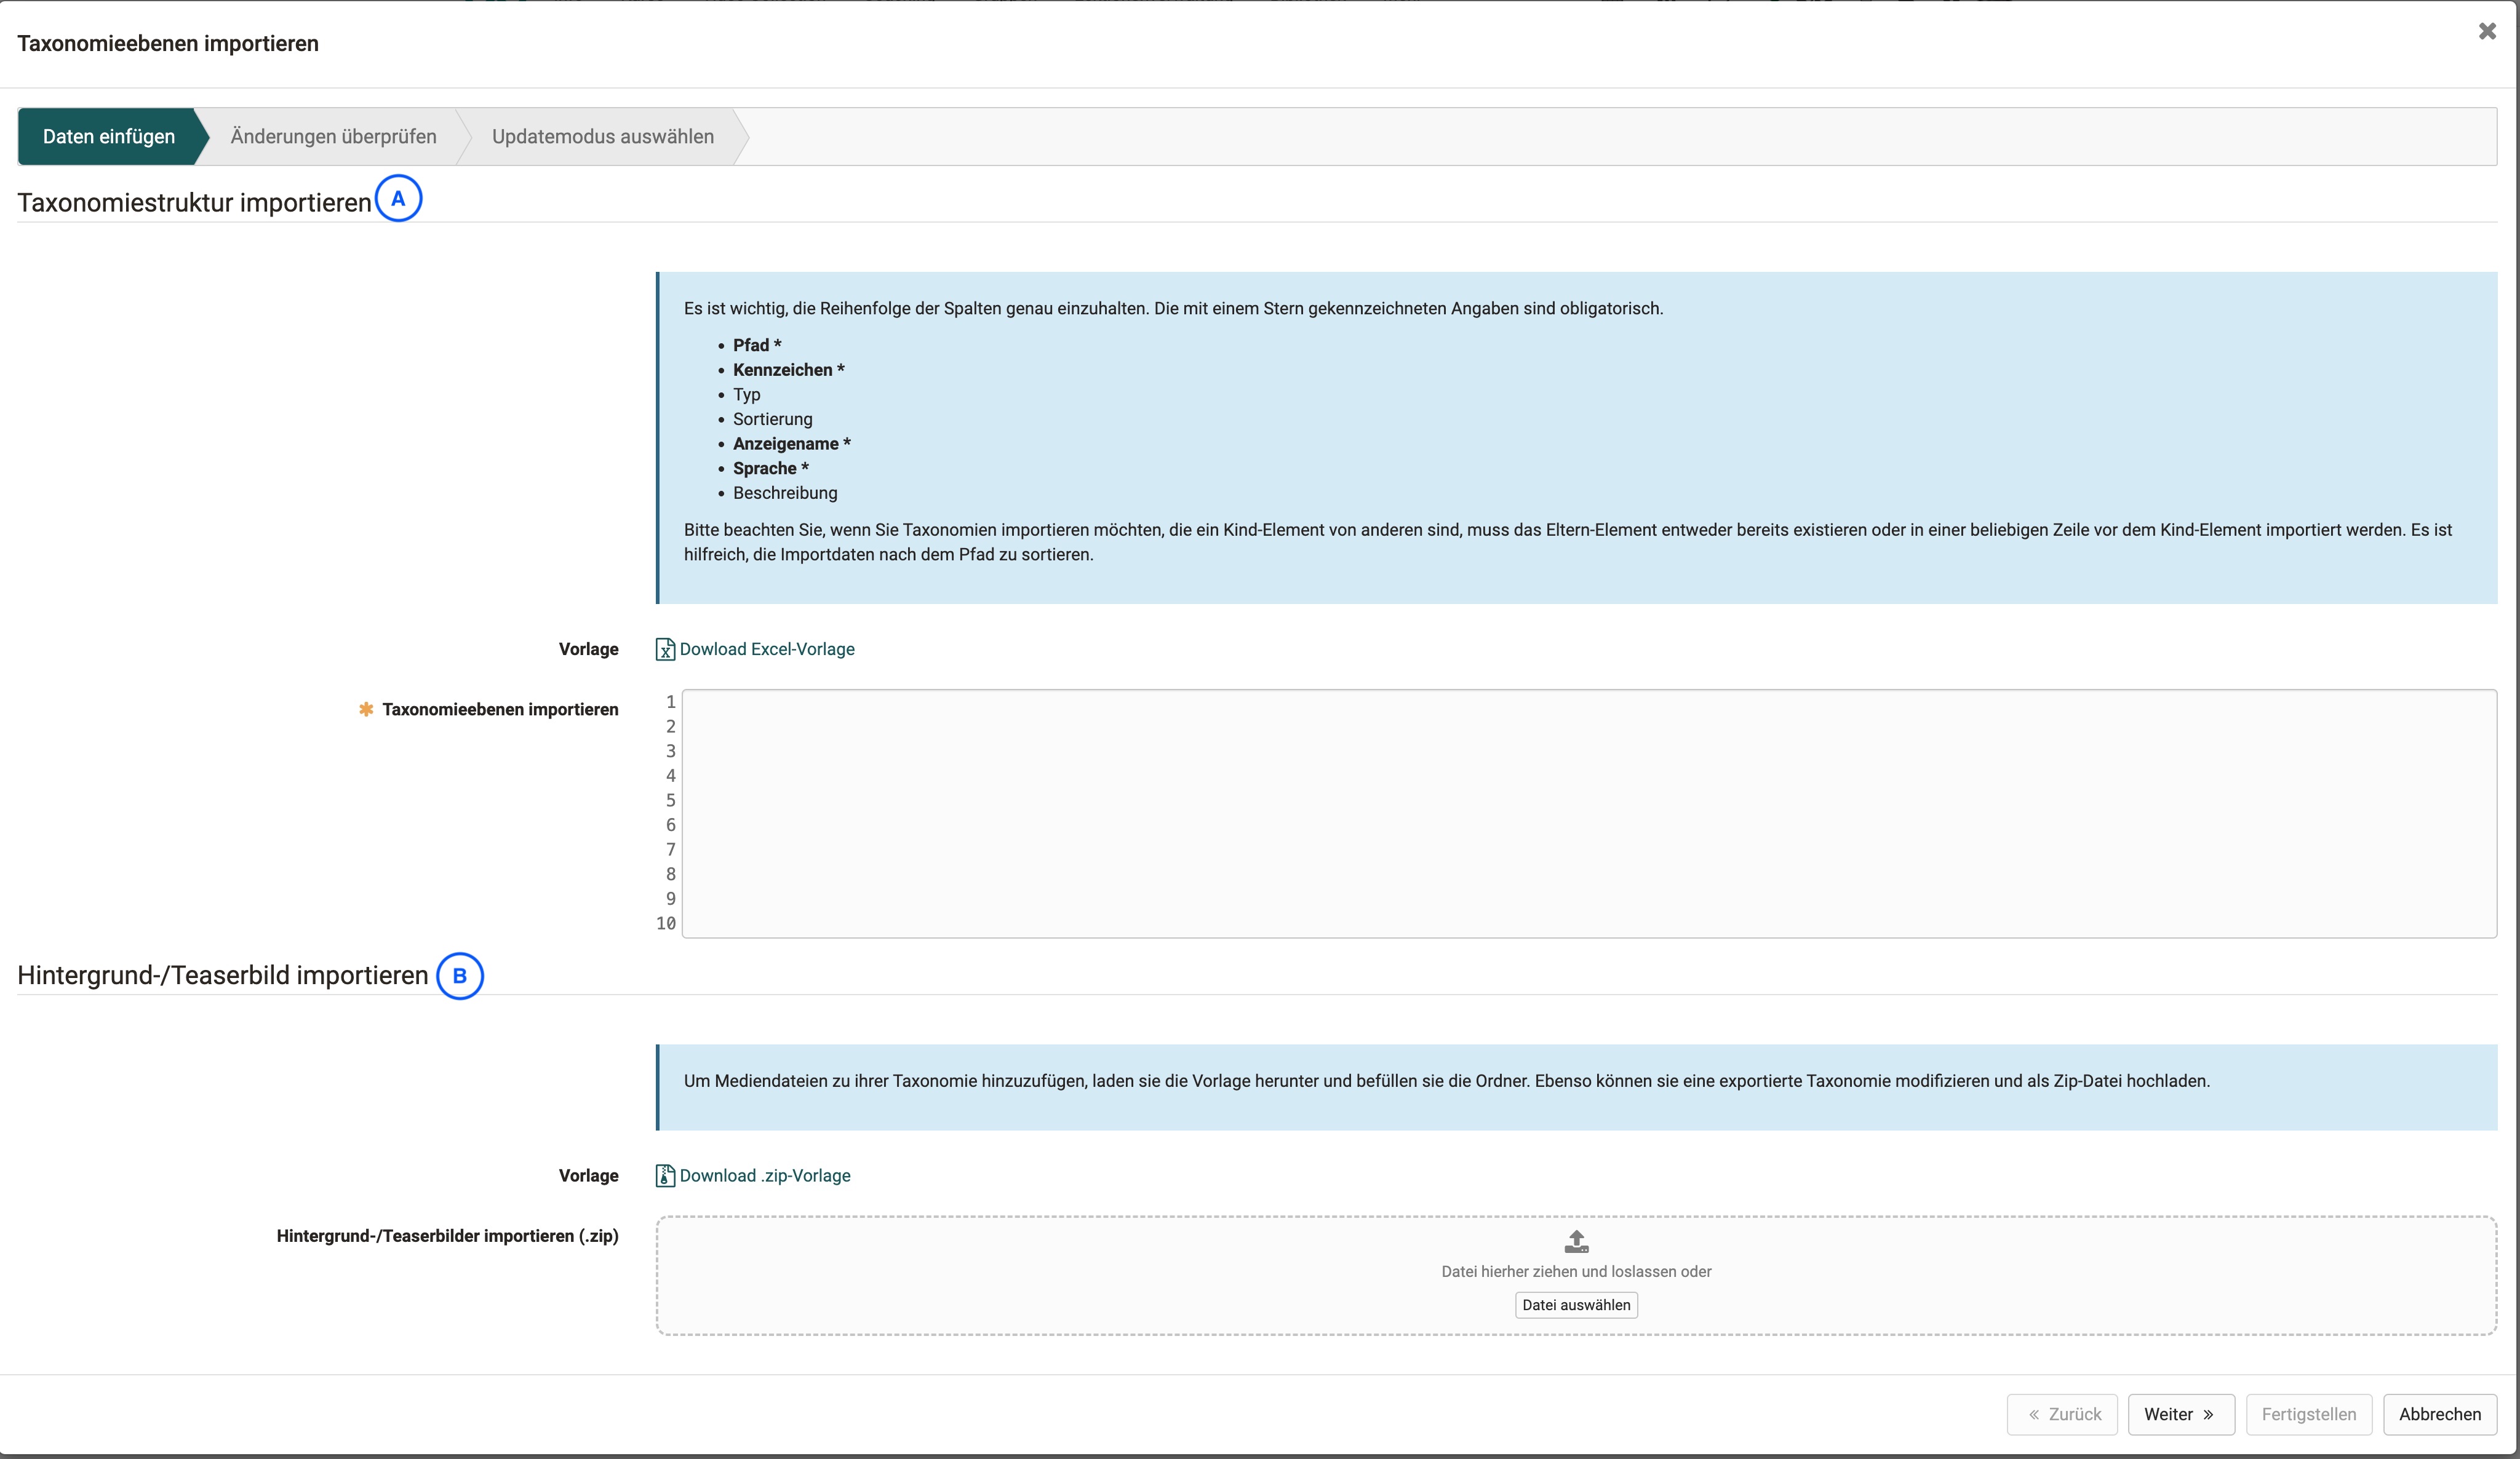The width and height of the screenshot is (2520, 1459).
Task: Click the Zurück button
Action: (x=2062, y=1414)
